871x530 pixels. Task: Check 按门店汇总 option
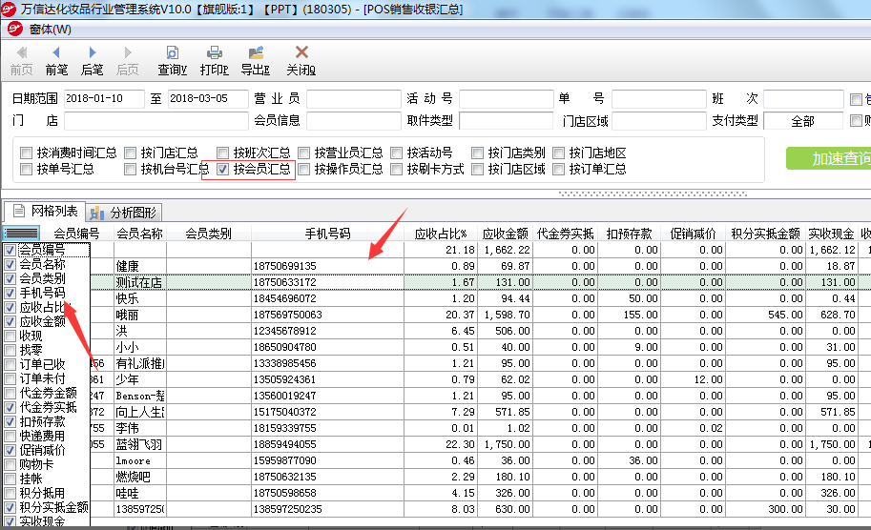click(130, 153)
